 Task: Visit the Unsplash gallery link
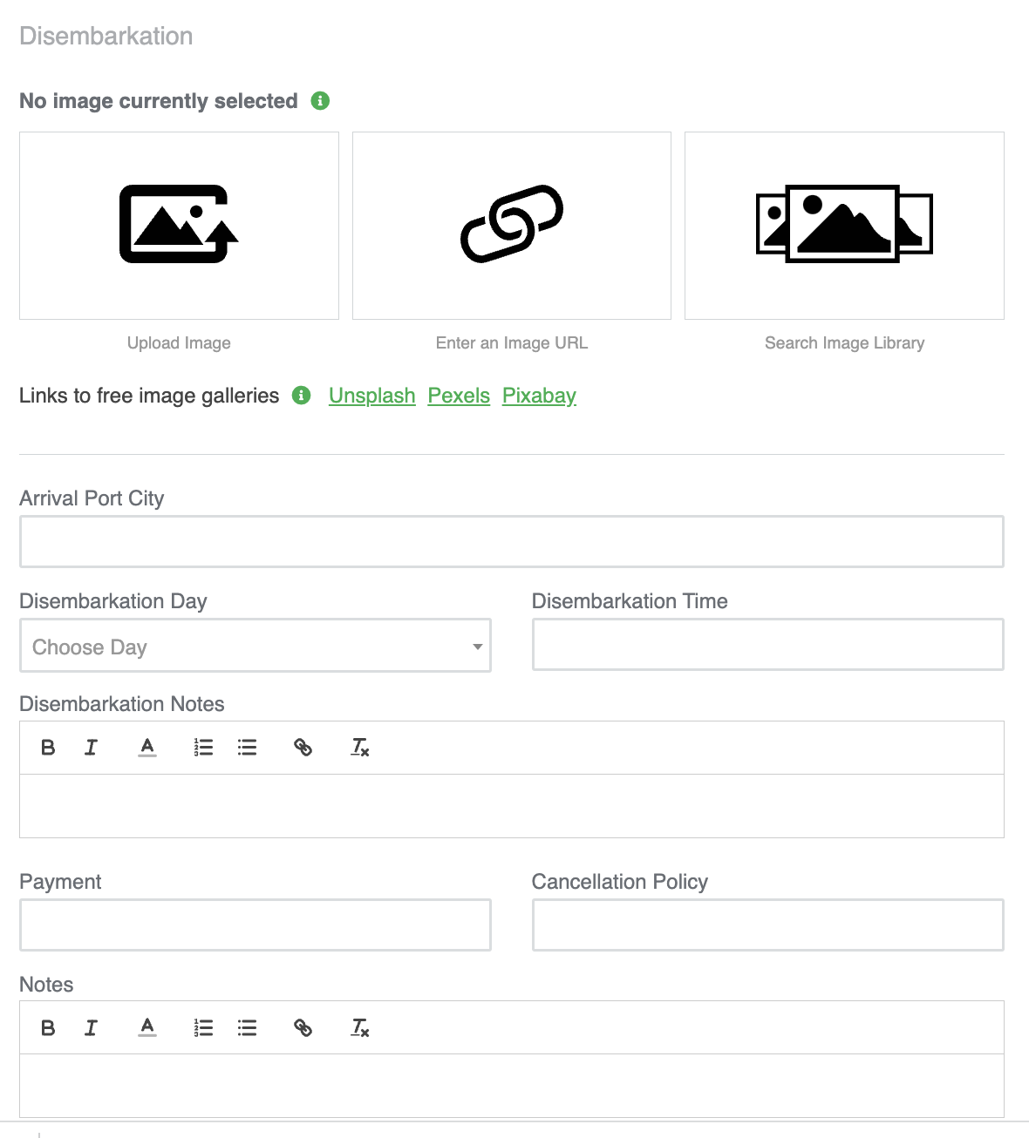(372, 396)
